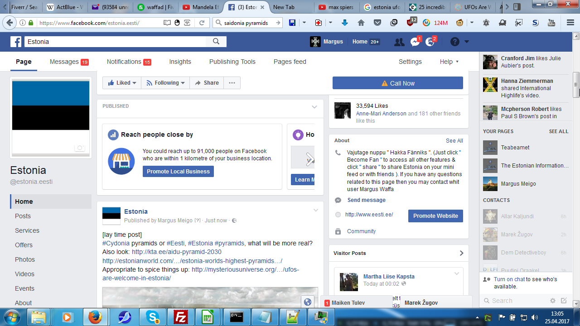Open the kta.ee aidu-pyramid link
Screen dimensions: 580x326
click(177, 252)
